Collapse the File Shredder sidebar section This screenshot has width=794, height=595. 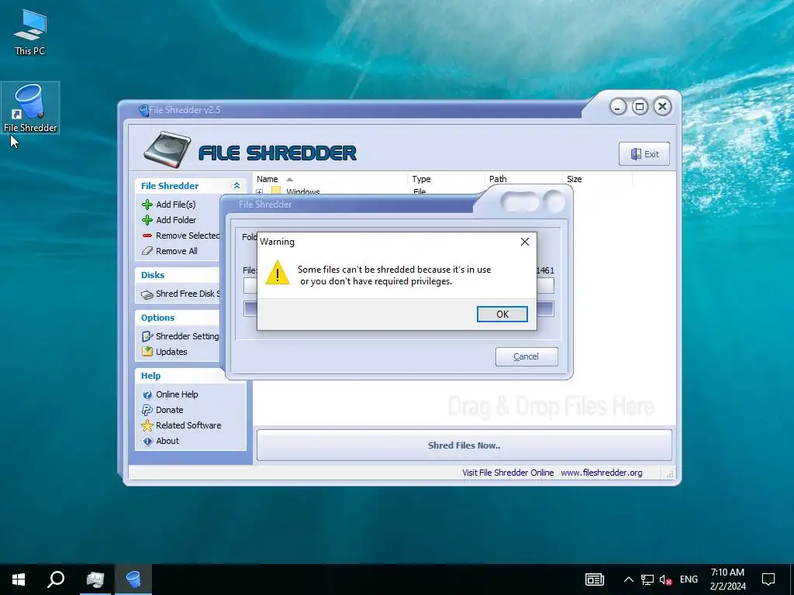point(236,186)
